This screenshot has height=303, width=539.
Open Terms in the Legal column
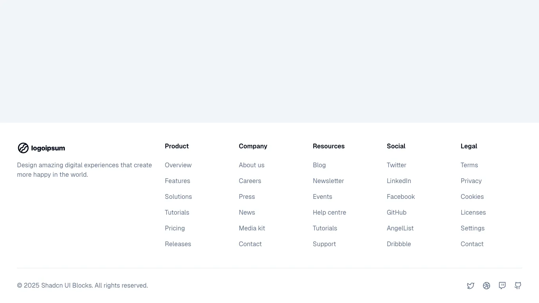coord(469,165)
